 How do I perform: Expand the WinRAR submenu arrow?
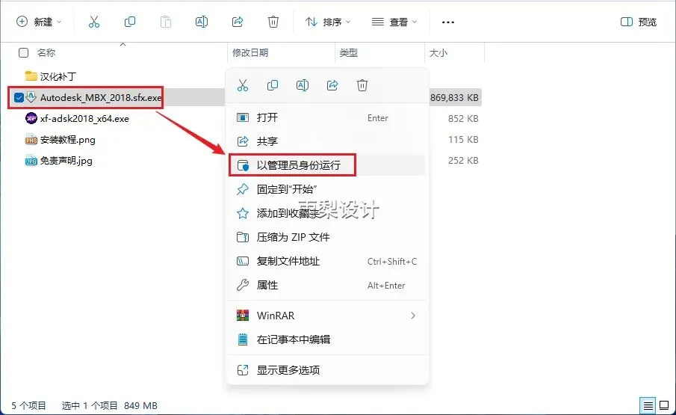click(x=413, y=316)
